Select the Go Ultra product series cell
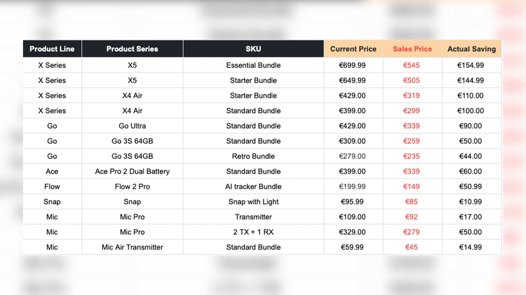This screenshot has height=295, width=526. [x=132, y=126]
